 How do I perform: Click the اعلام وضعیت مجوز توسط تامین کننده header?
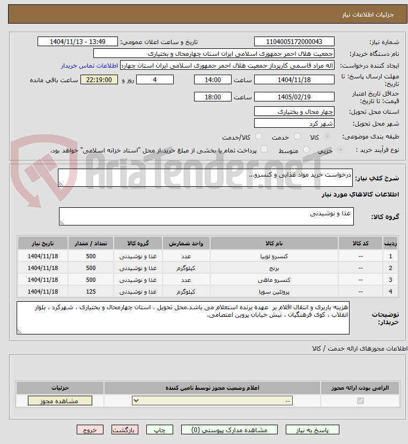[x=212, y=388]
